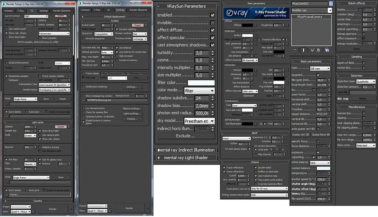Click help '?' next to Irradiance Expert button
378x217 pixels.
coord(69,16)
